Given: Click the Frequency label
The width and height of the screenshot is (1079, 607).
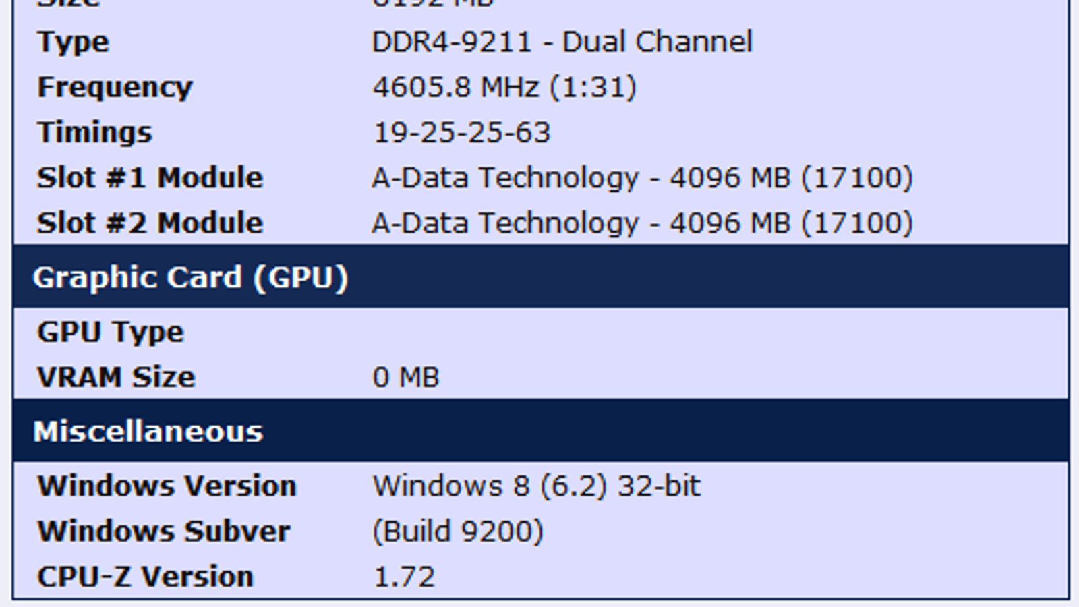Looking at the screenshot, I should [x=115, y=88].
